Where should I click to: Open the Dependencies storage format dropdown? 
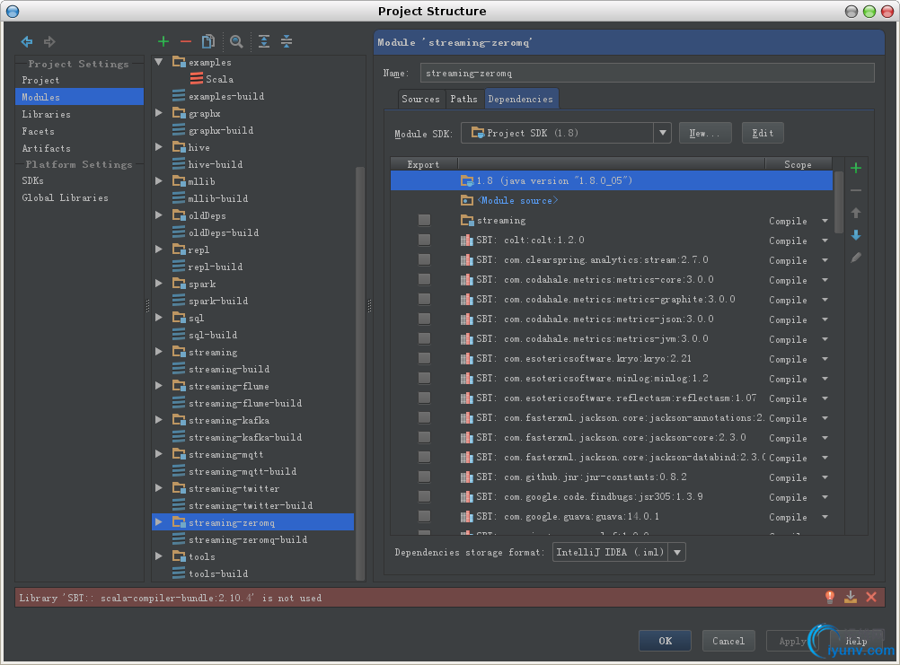click(677, 552)
